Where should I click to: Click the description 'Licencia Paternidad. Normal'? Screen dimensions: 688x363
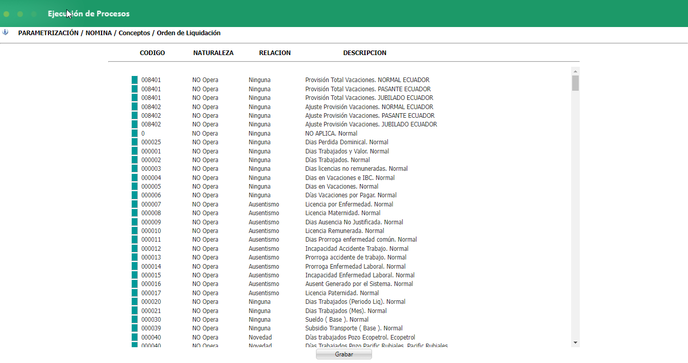click(342, 293)
